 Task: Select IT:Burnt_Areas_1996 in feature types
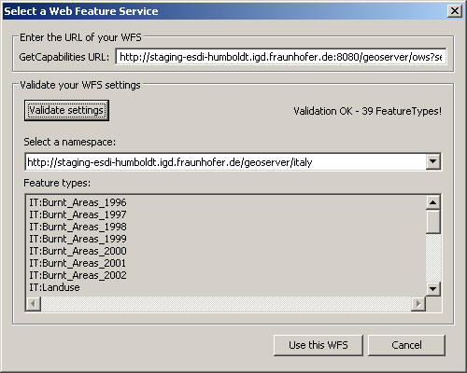(x=78, y=202)
